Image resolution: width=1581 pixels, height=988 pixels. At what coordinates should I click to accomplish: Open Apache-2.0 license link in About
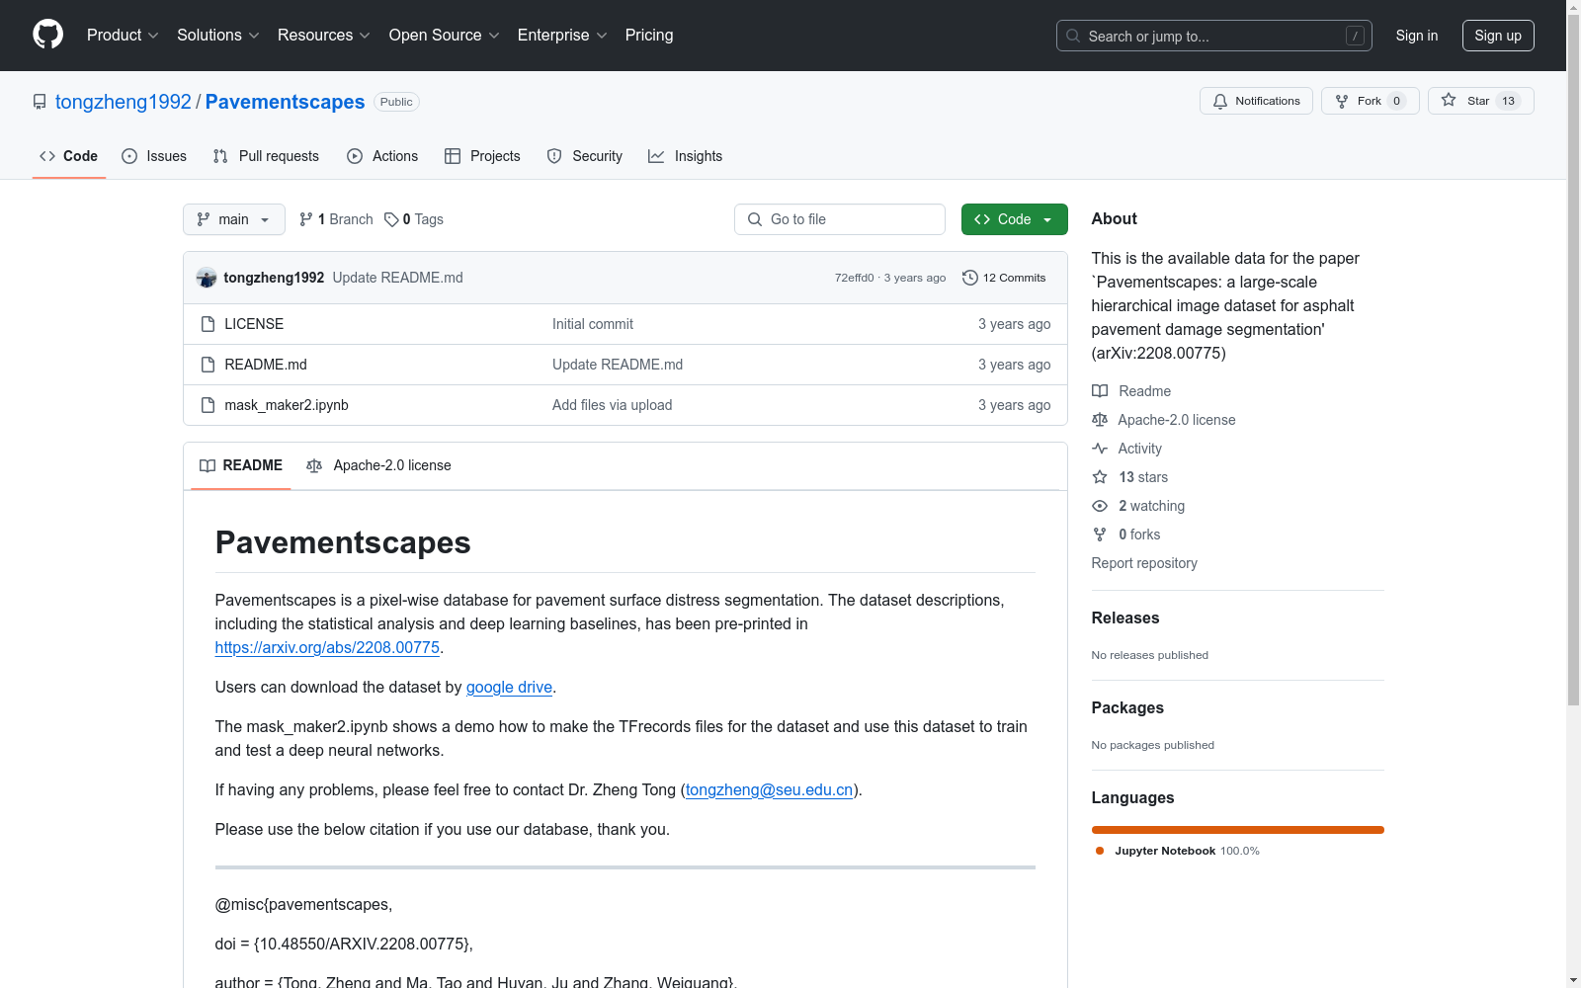point(1164,420)
